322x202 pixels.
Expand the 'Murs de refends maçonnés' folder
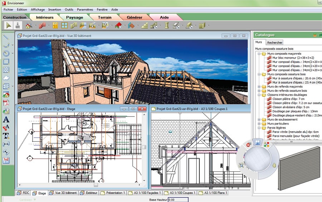(x=259, y=87)
